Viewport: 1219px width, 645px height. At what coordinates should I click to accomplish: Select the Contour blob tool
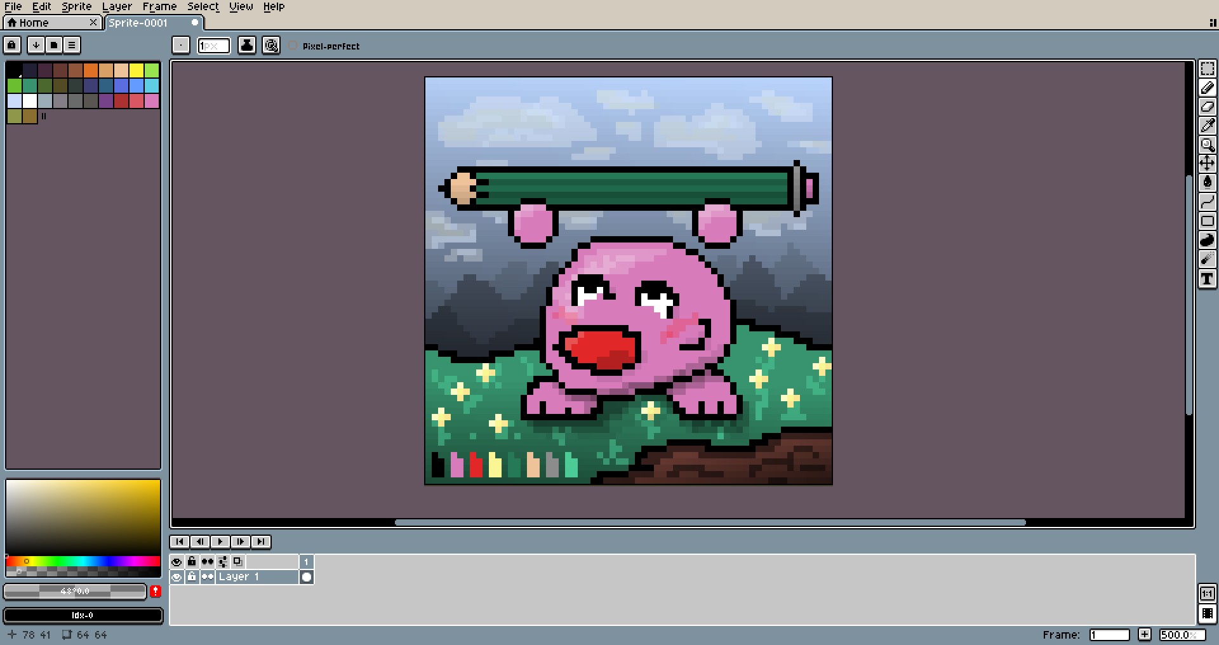point(1207,240)
